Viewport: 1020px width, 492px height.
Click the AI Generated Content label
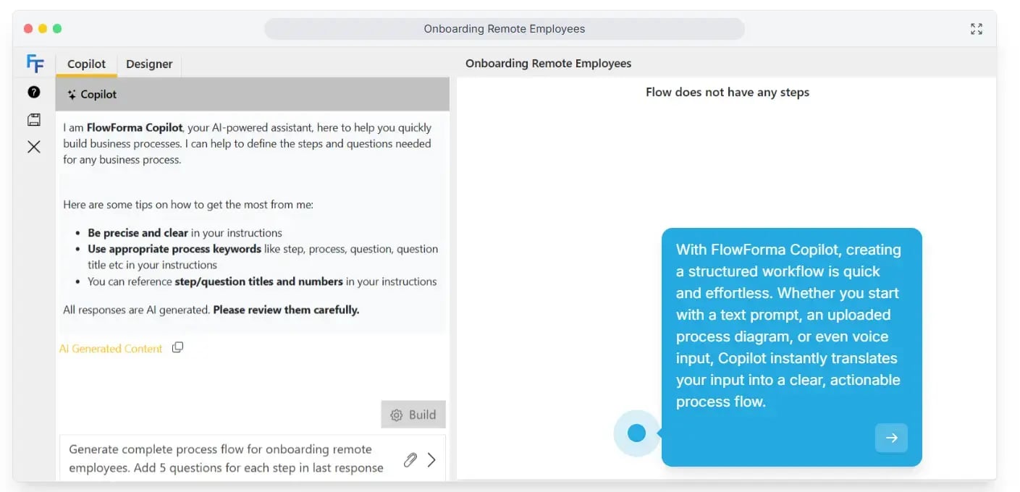coord(111,348)
